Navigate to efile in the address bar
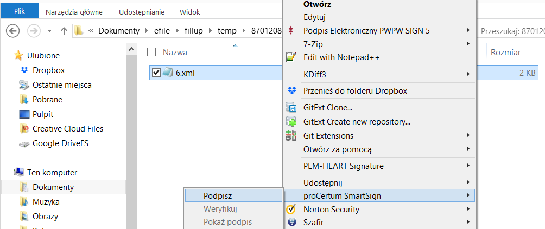Viewport: 545px width, 229px height. pyautogui.click(x=161, y=31)
